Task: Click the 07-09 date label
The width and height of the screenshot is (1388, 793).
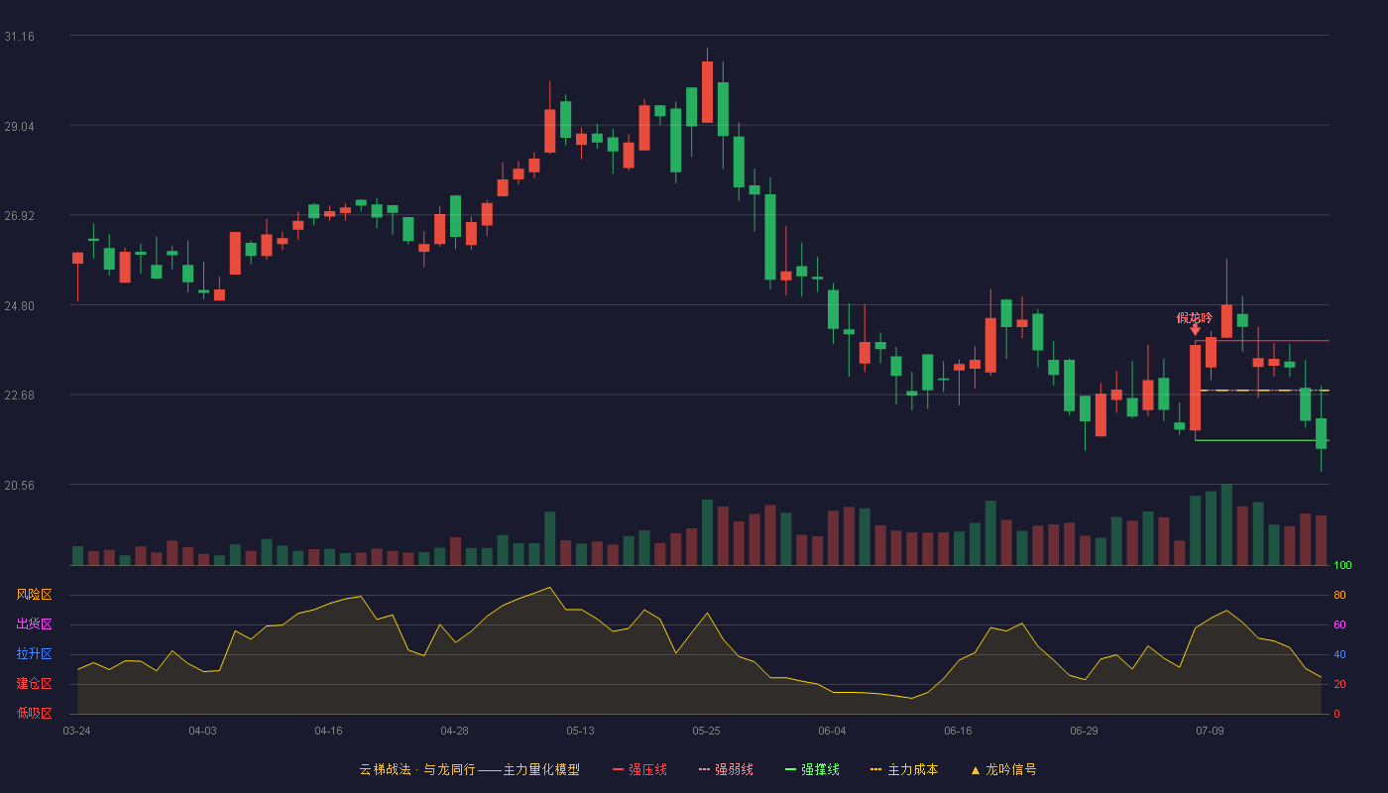Action: coord(1210,731)
